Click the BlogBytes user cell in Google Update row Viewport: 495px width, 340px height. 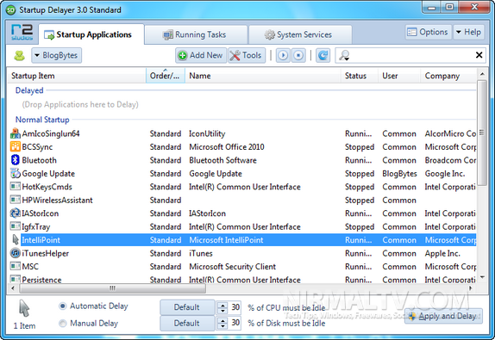pos(399,174)
